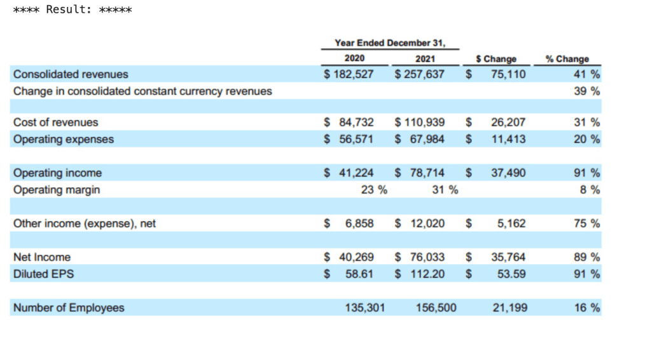Click the Result heading text at top

[x=73, y=11]
